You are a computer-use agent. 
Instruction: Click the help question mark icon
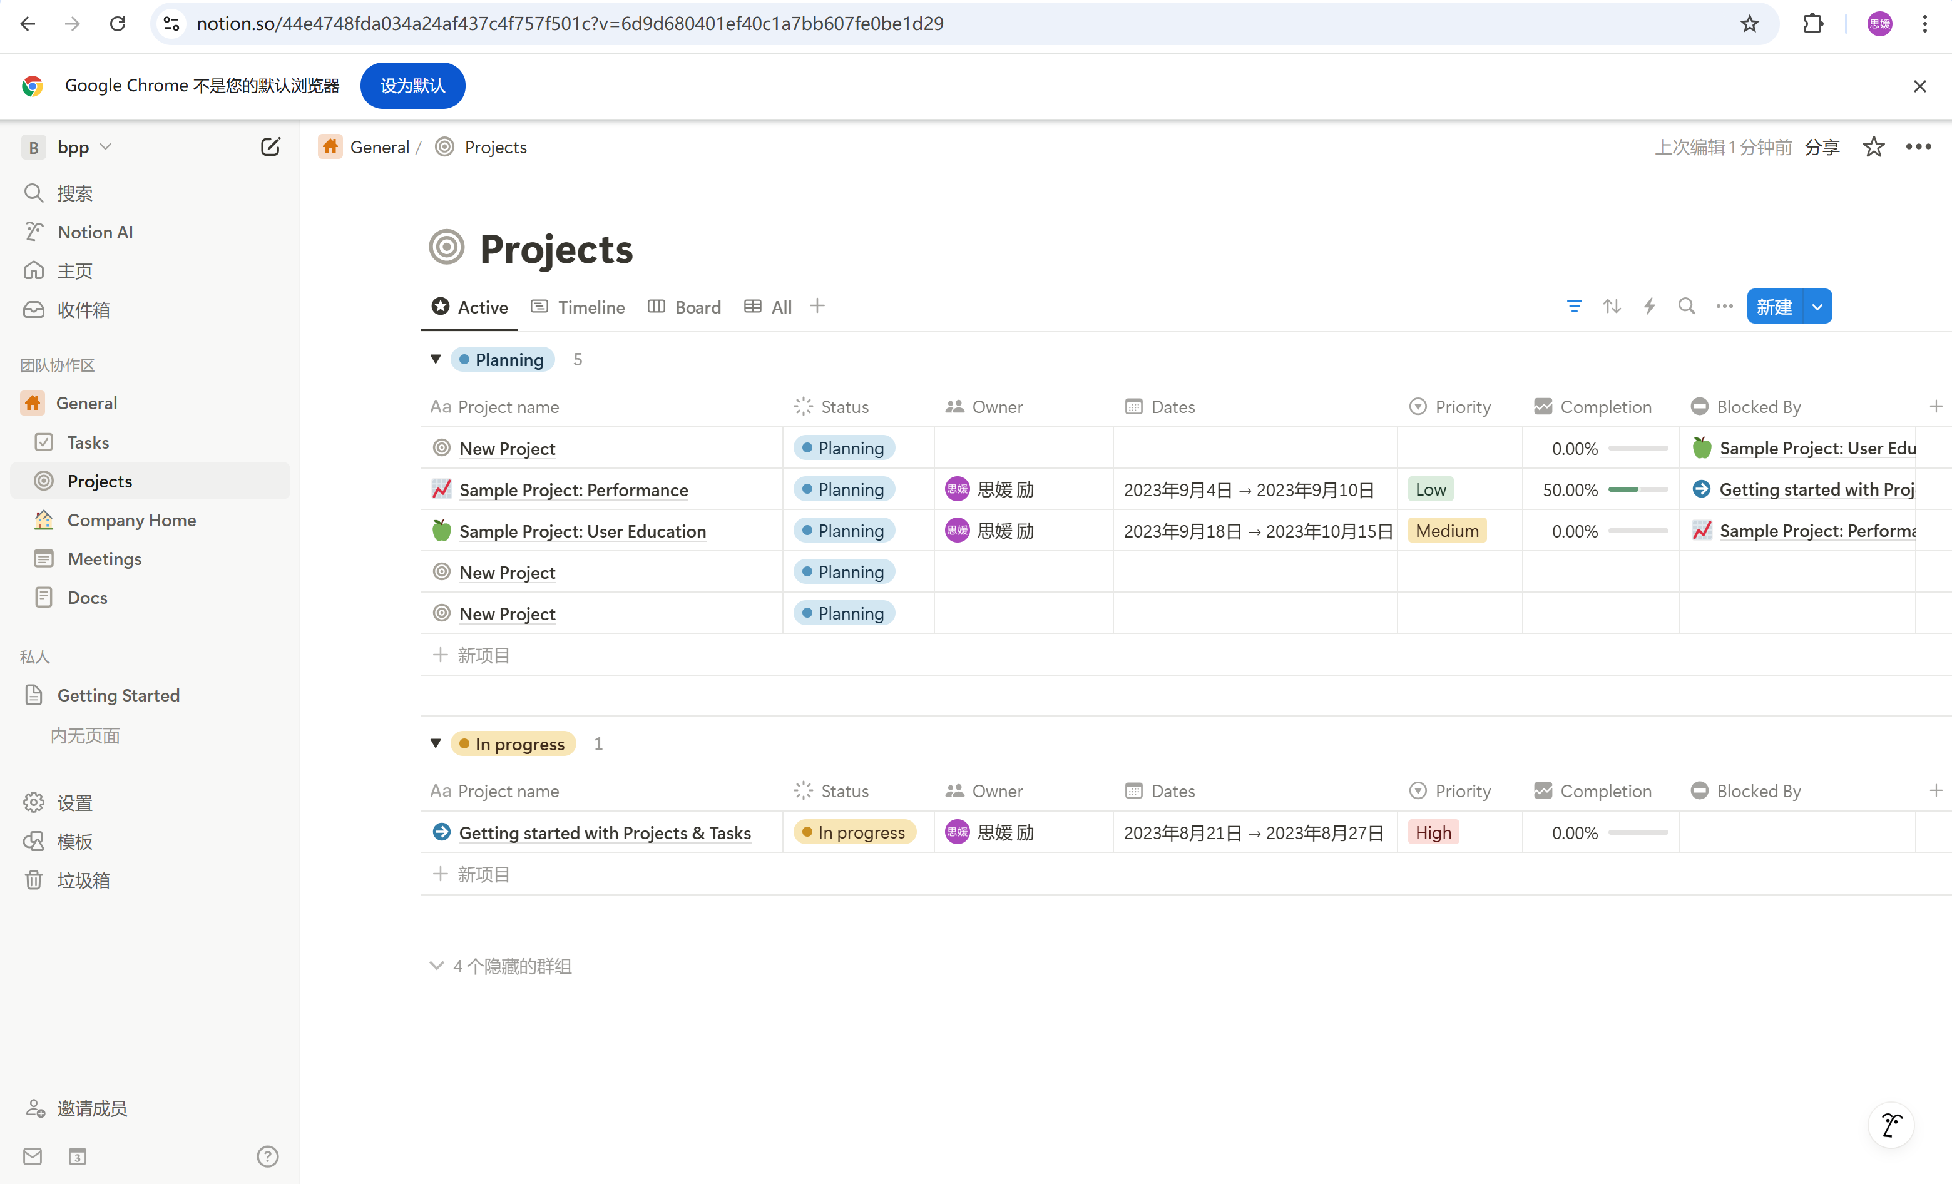[268, 1156]
